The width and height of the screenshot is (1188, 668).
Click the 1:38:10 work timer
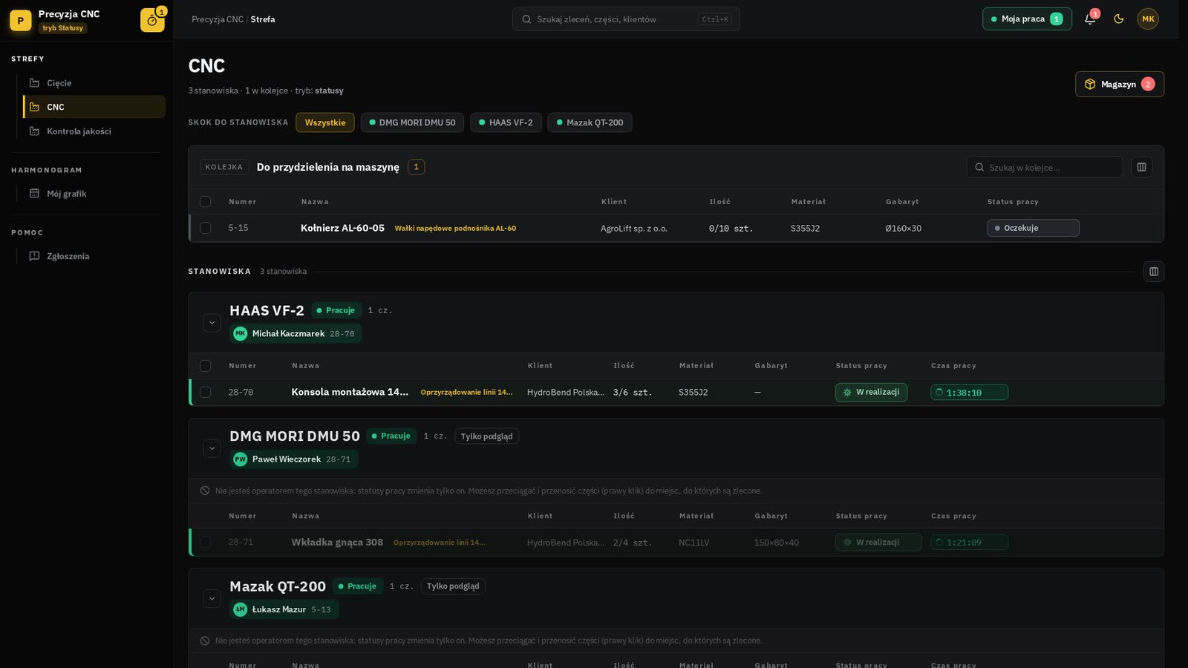[x=969, y=393]
